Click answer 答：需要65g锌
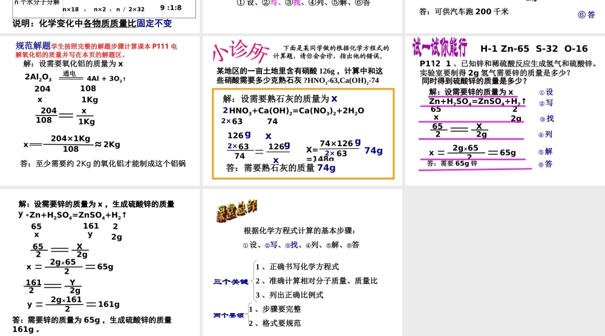605x336 pixels. (452, 163)
